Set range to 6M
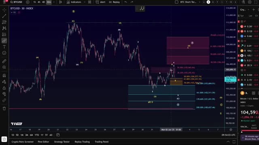 click(x=32, y=135)
